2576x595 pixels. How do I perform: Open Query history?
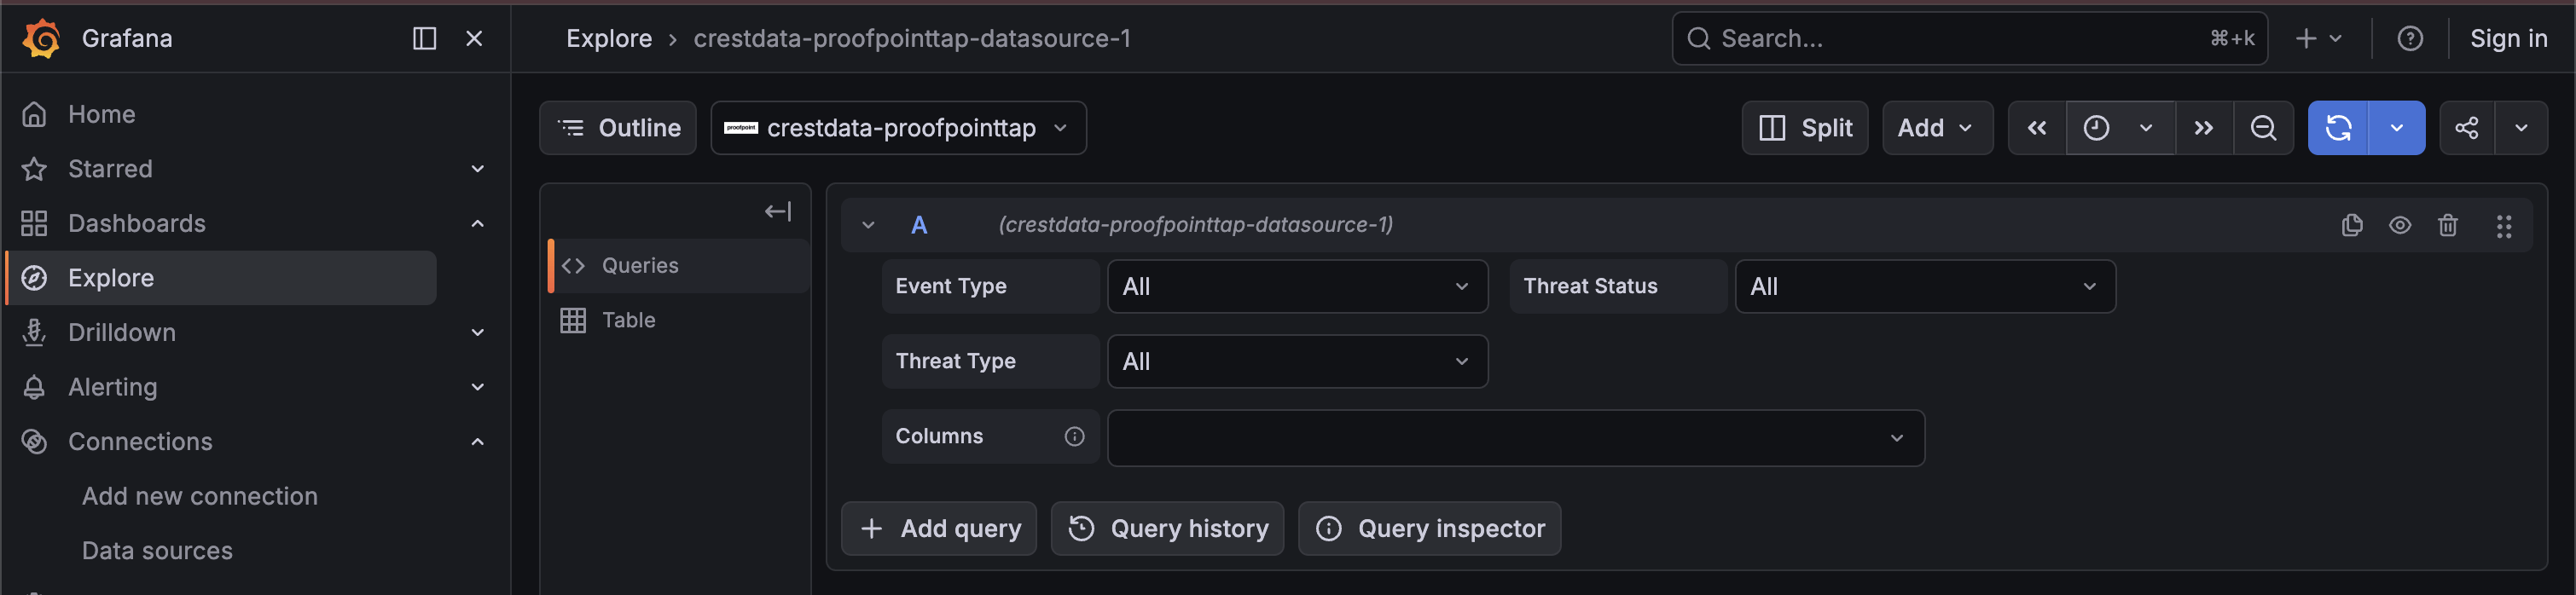click(1167, 528)
